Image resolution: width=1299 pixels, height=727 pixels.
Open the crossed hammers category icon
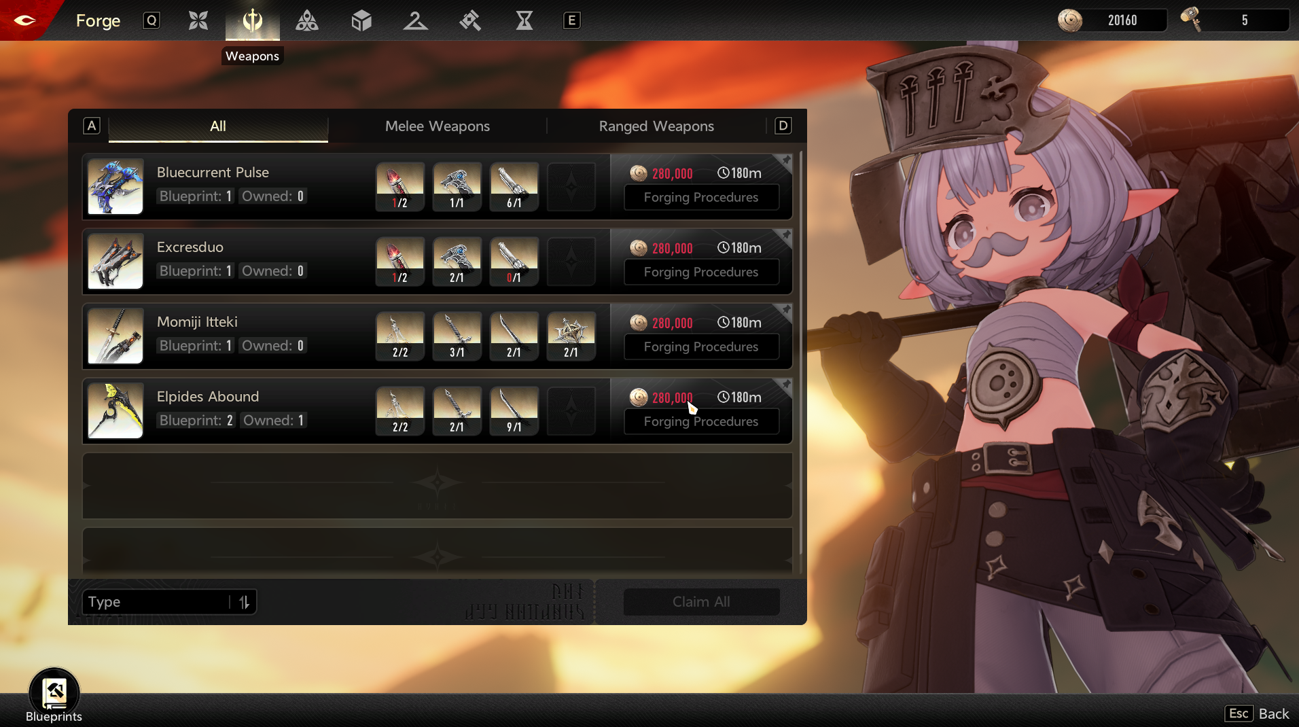[x=470, y=20]
